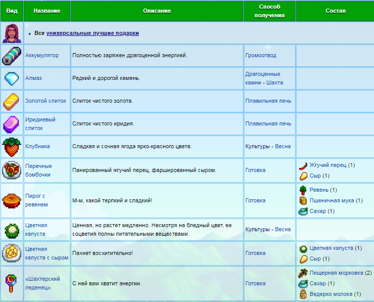This screenshot has height=302, width=374.
Task: Click the gold bar icon
Action: (11, 102)
